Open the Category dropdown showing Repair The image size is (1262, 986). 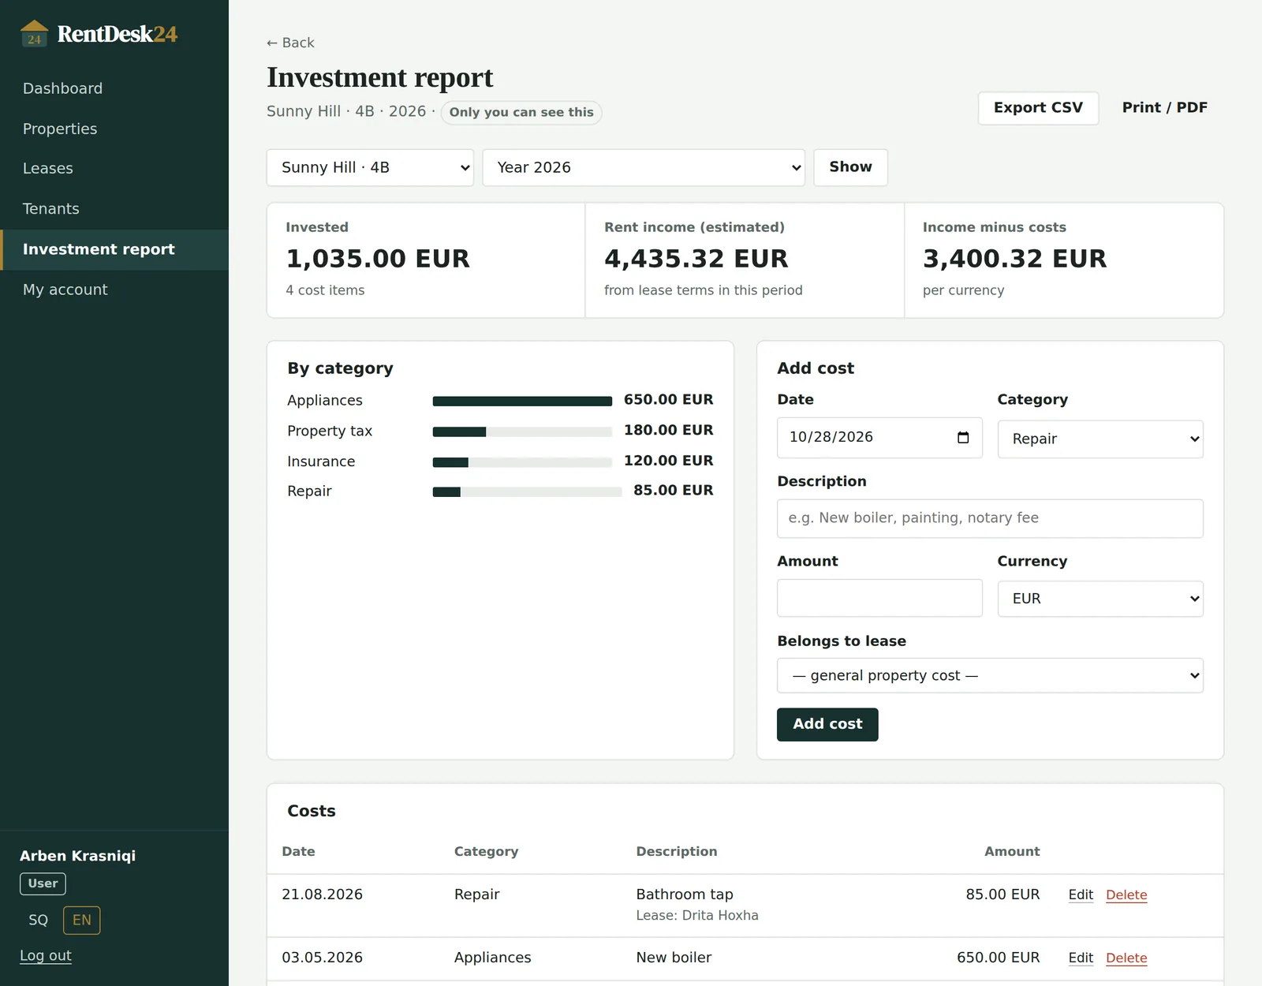tap(1100, 439)
